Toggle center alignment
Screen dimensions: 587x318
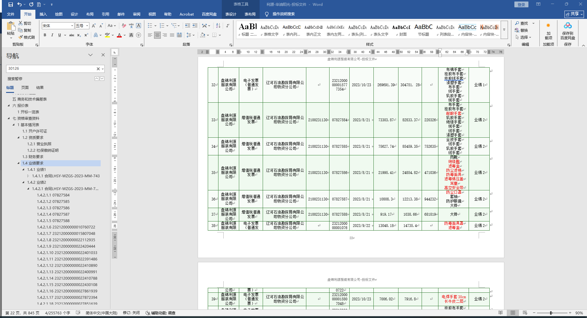pos(157,35)
